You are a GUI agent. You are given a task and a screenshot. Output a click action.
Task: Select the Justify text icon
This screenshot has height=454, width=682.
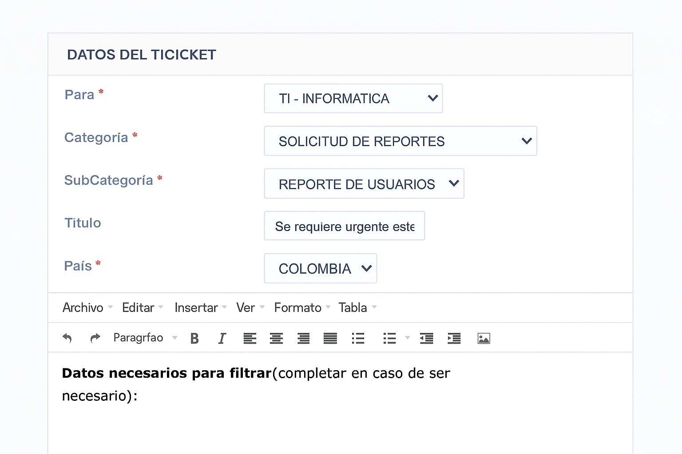pos(330,338)
